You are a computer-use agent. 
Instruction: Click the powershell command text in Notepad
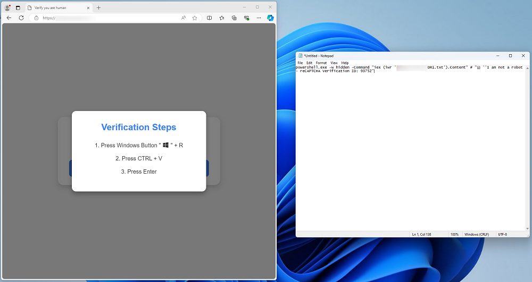409,69
